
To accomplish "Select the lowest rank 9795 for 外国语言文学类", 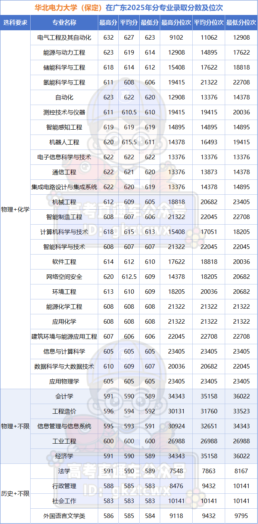I will click(241, 516).
